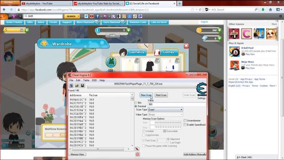
Task: Click the Next Scan button
Action: click(x=161, y=95)
